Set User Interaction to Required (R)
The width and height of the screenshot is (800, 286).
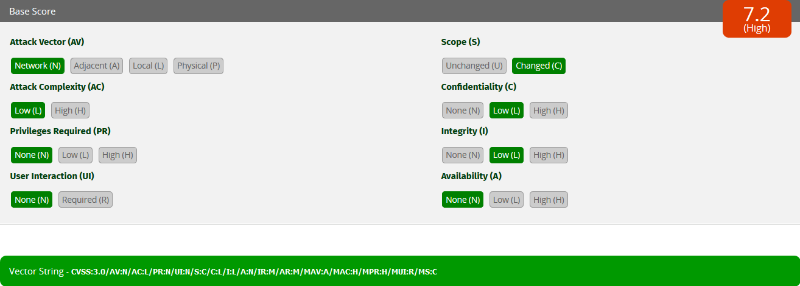[x=85, y=200]
